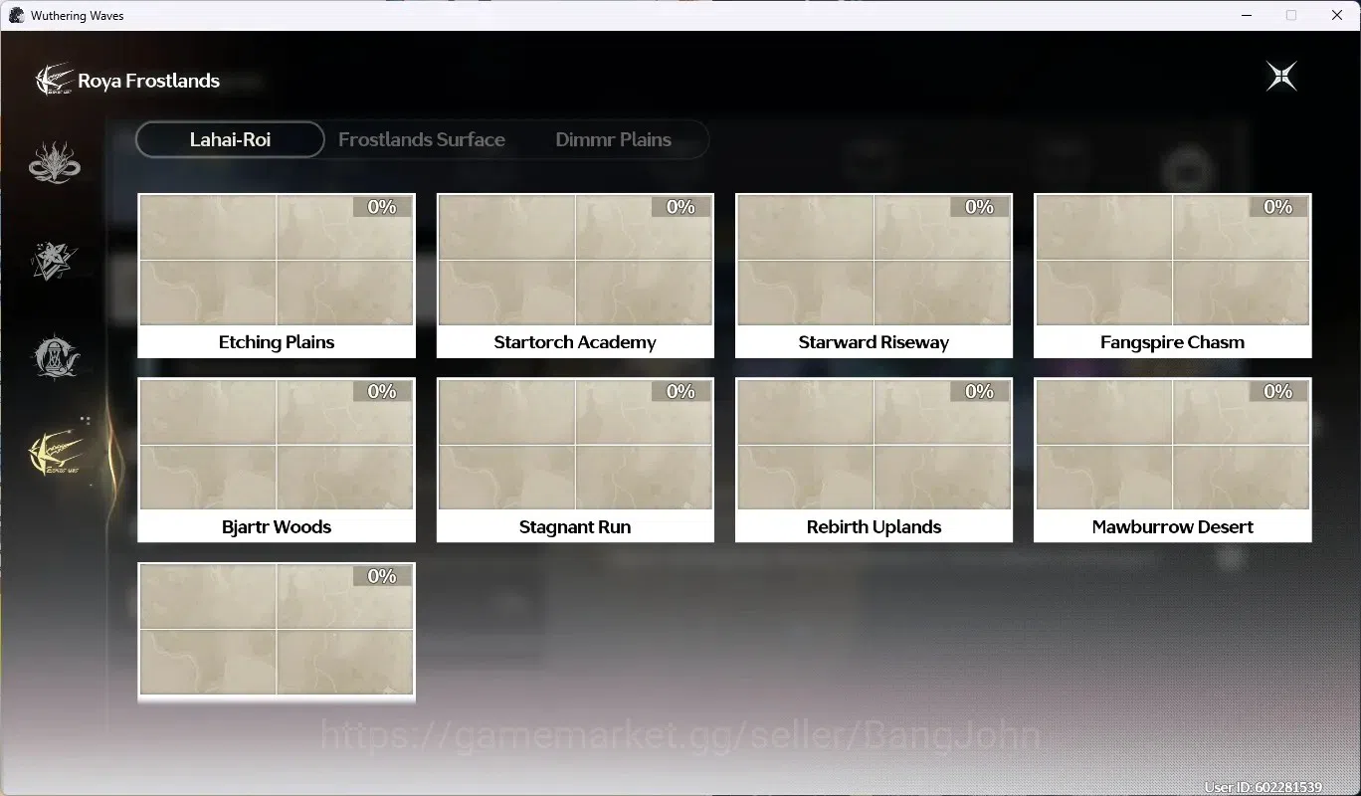This screenshot has width=1361, height=796.
Task: Click the 0% badge on Rebirth Uplands
Action: [980, 392]
